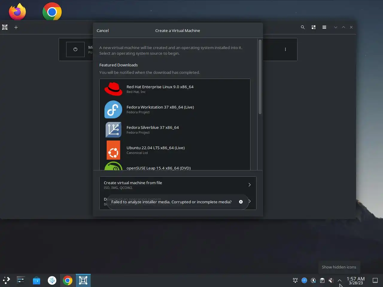Open the updates tray icon
This screenshot has width=383, height=287.
pyautogui.click(x=313, y=280)
